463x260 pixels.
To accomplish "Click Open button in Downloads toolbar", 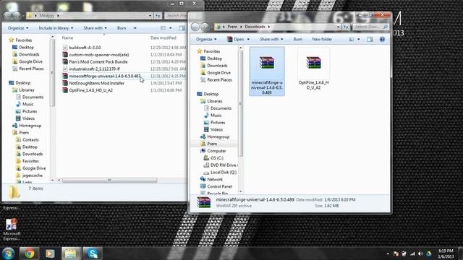I will (x=236, y=39).
